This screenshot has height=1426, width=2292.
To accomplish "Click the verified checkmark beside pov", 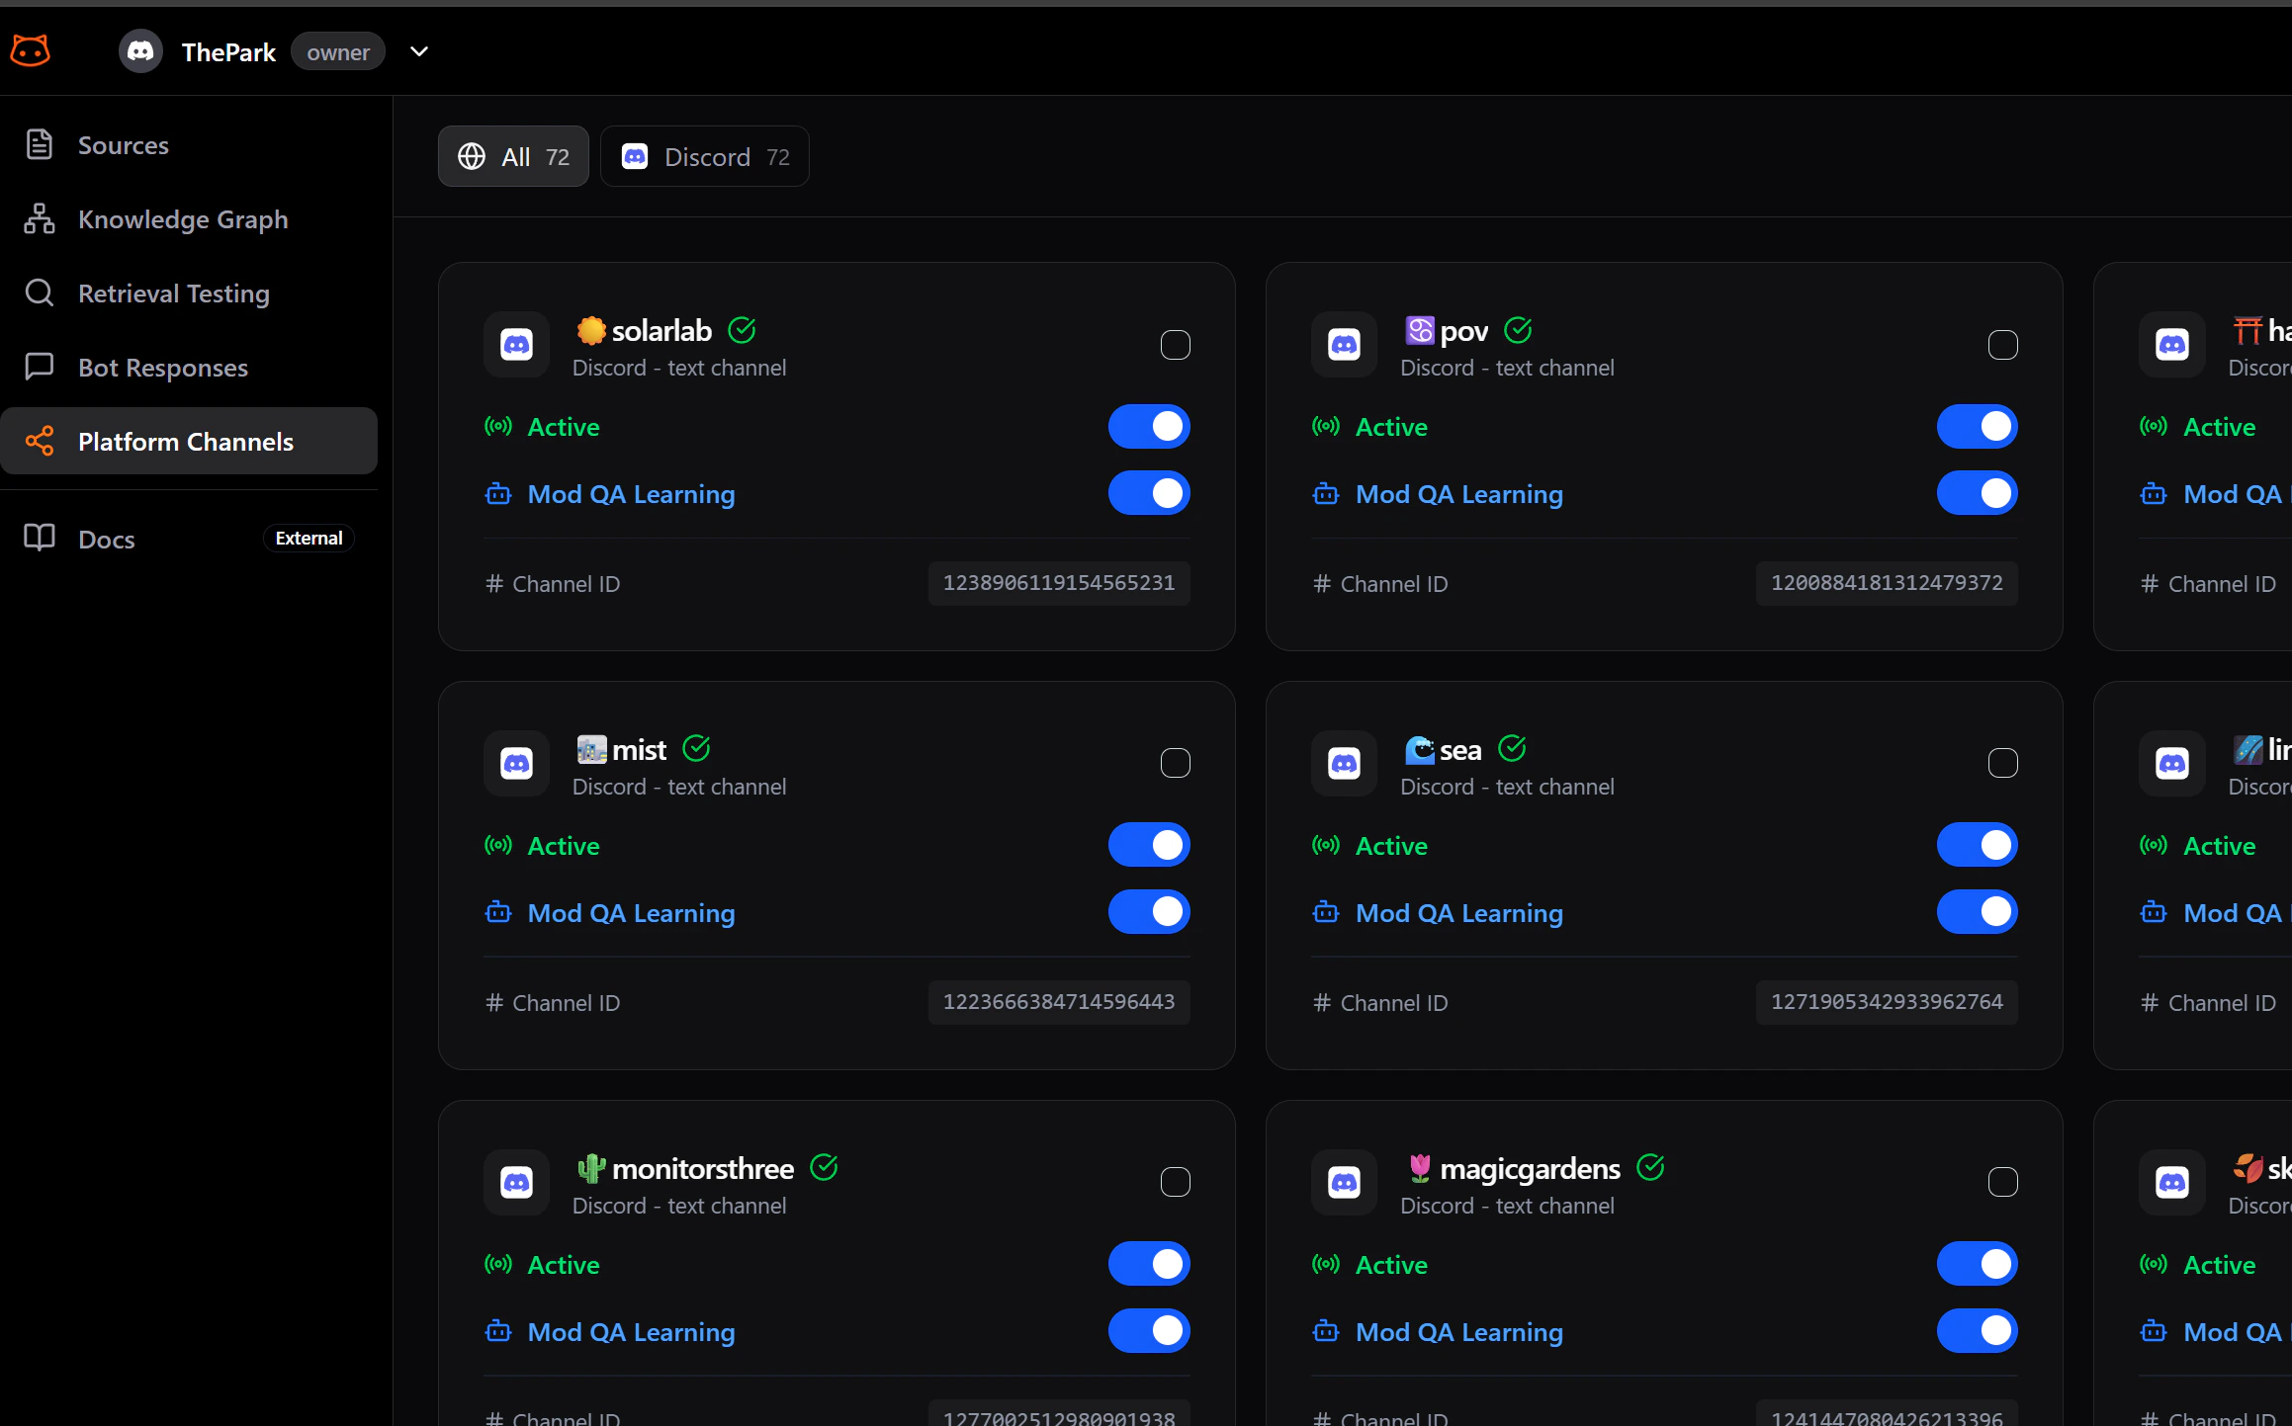I will 1518,330.
